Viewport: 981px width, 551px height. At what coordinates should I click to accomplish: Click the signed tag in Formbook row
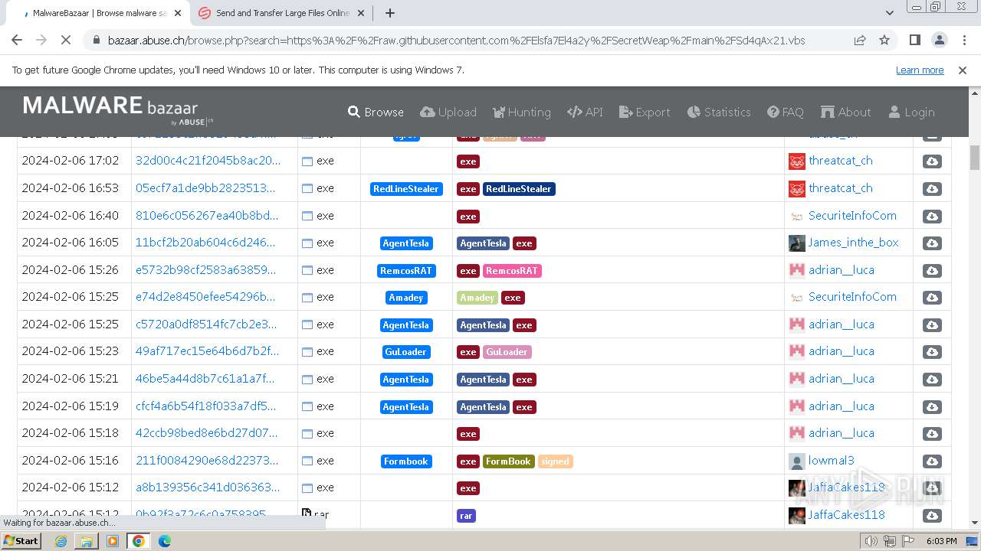555,461
